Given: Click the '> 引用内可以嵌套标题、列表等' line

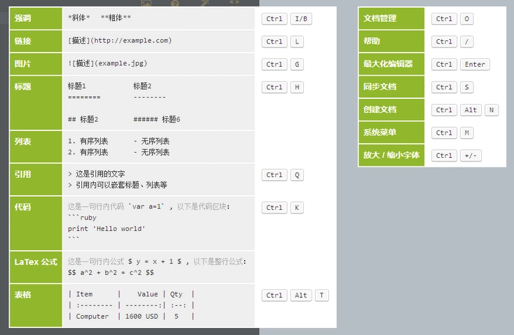Looking at the screenshot, I should (118, 185).
